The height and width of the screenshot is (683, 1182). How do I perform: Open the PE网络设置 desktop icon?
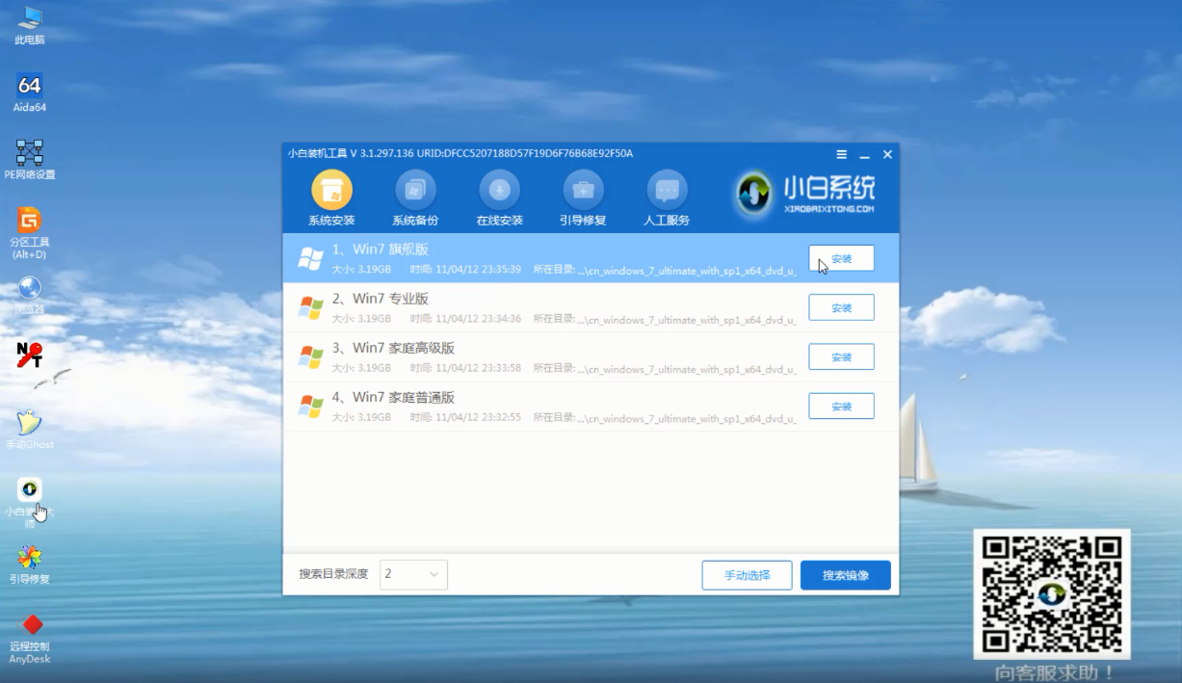[x=30, y=160]
